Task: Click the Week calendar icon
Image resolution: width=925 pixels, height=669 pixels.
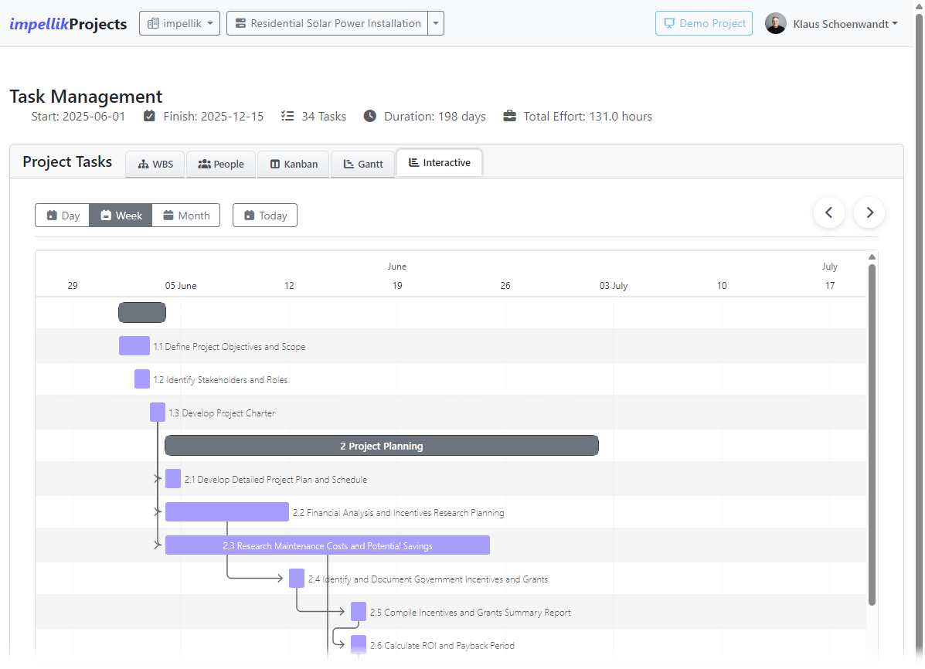Action: coord(106,216)
